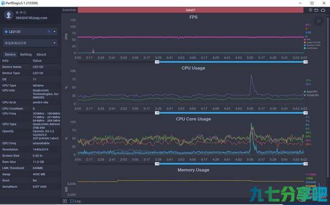The image size is (330, 205).
Task: Click the SceneTab label
Action: click(69, 10)
